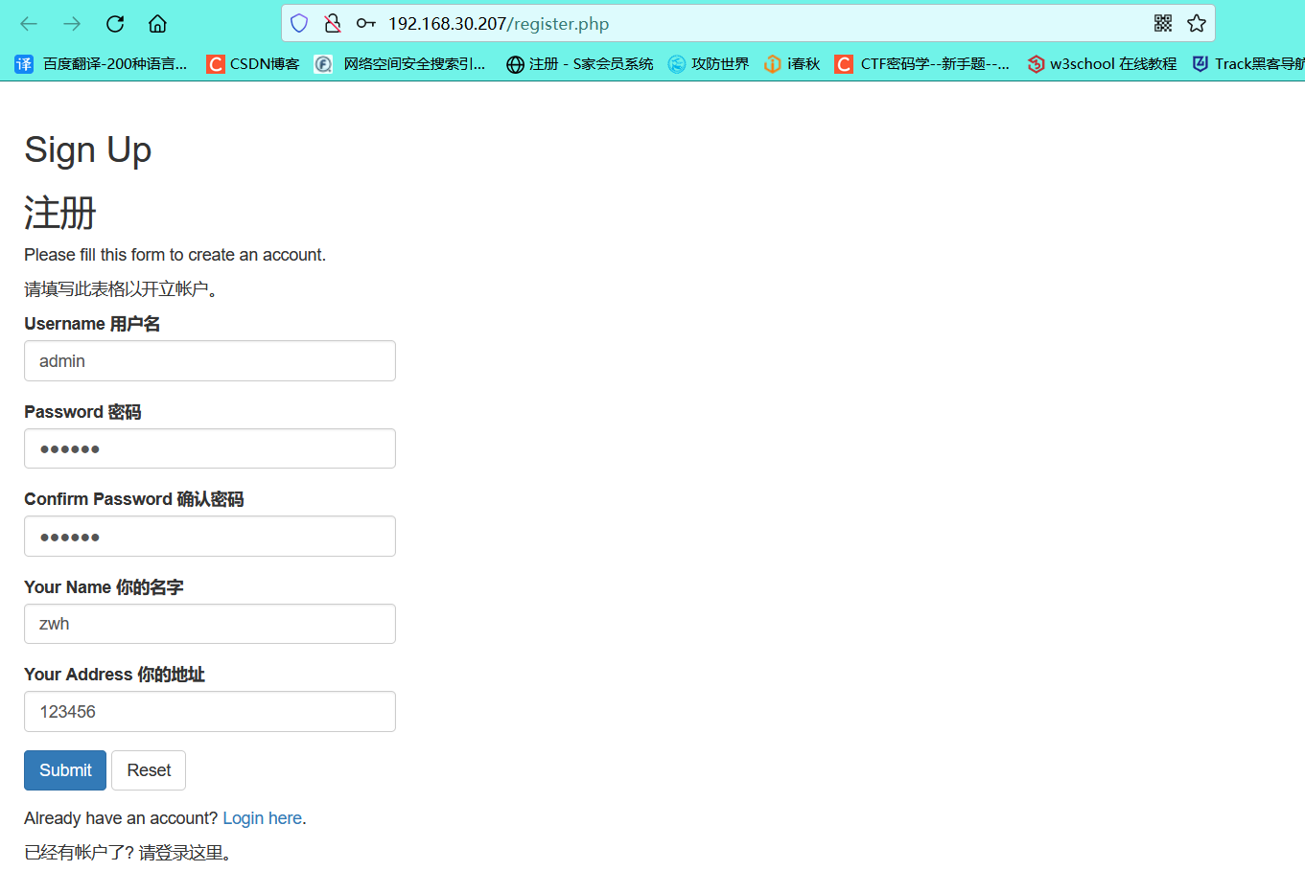Open the 网络空间安全搜索引 bookmark
This screenshot has height=871, width=1305.
click(x=401, y=64)
